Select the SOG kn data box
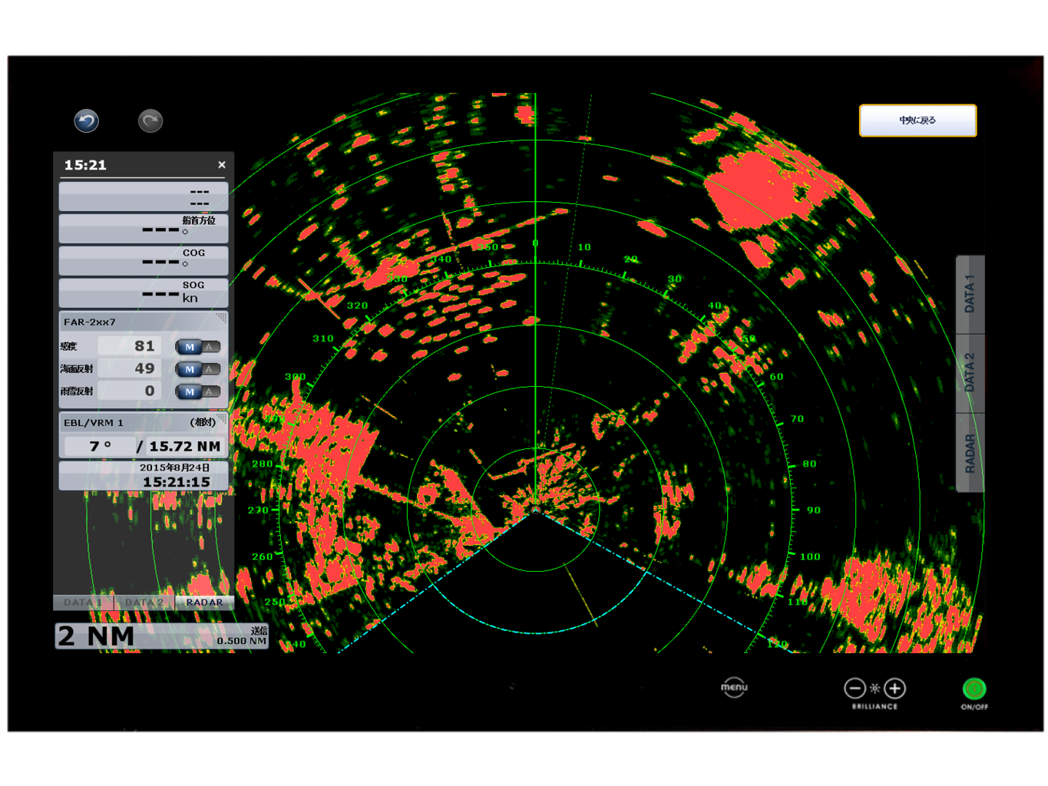The height and width of the screenshot is (786, 1048). (144, 293)
